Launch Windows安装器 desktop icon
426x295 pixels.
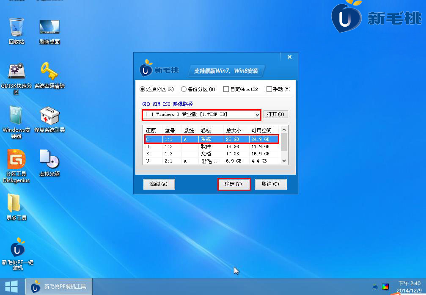[16, 122]
